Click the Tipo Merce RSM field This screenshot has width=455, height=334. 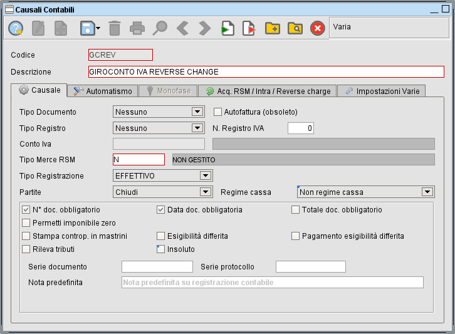(x=139, y=159)
